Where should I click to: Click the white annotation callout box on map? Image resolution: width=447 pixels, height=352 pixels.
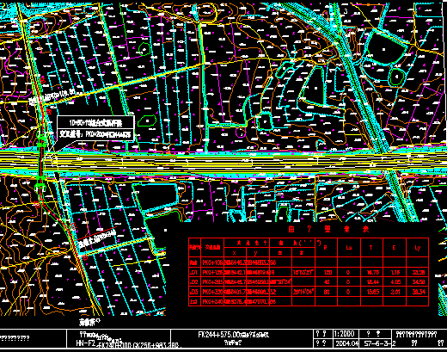click(x=95, y=128)
